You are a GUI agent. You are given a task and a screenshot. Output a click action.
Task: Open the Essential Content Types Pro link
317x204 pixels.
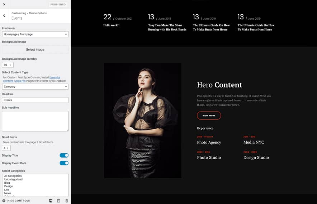[x=32, y=79]
